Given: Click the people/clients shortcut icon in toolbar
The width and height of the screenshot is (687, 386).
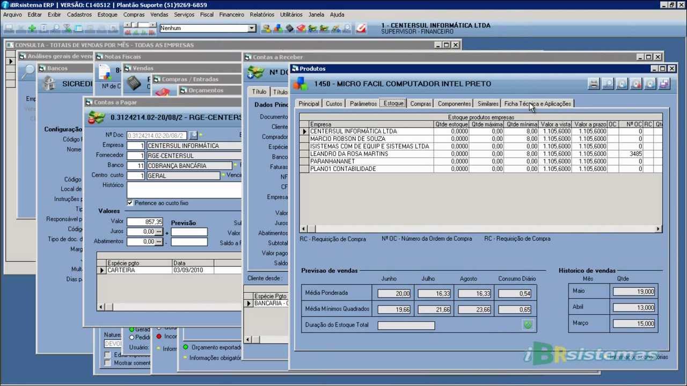Looking at the screenshot, I should tap(266, 28).
